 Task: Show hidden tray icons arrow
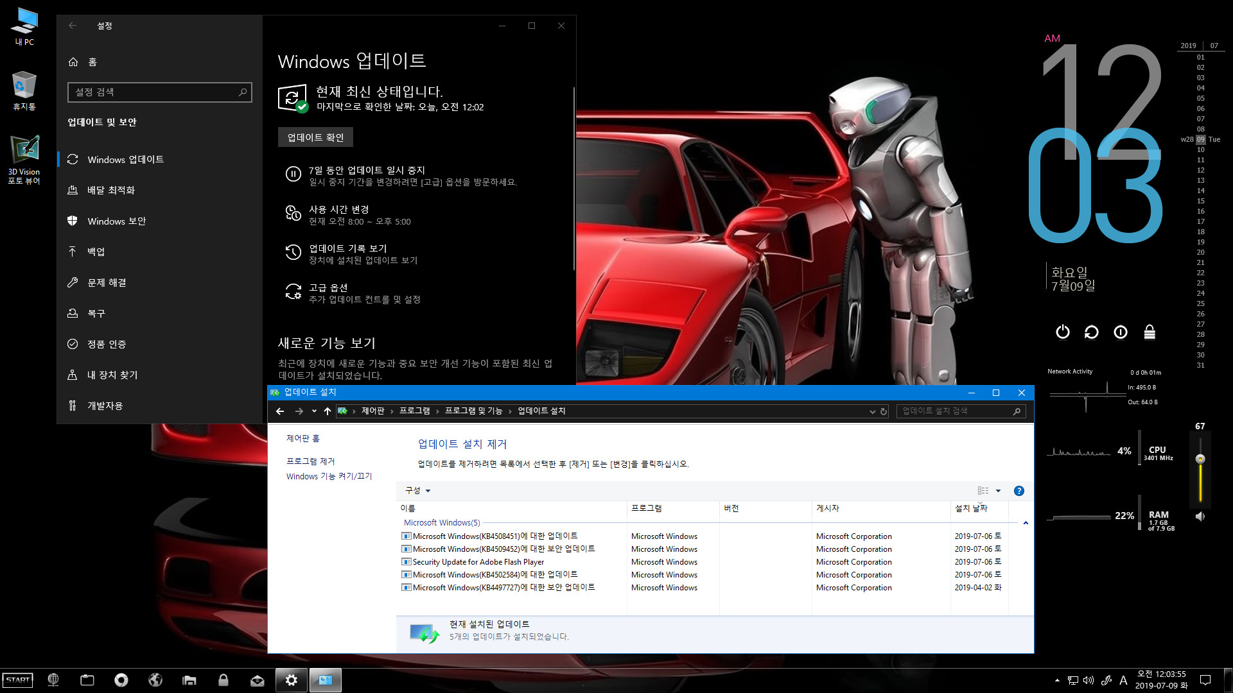point(1057,680)
